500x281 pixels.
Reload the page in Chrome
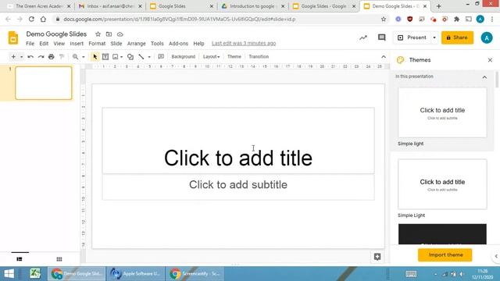tap(31, 19)
